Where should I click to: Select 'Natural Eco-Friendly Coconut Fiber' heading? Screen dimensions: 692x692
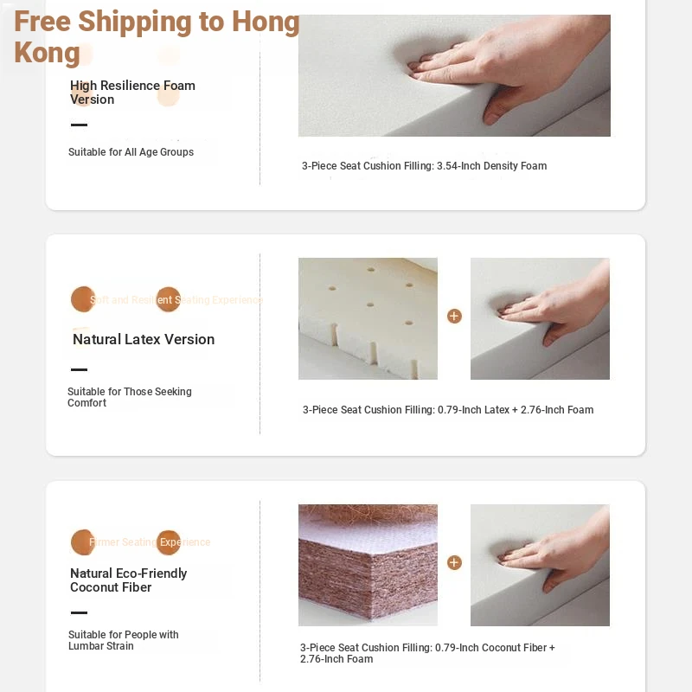point(128,580)
